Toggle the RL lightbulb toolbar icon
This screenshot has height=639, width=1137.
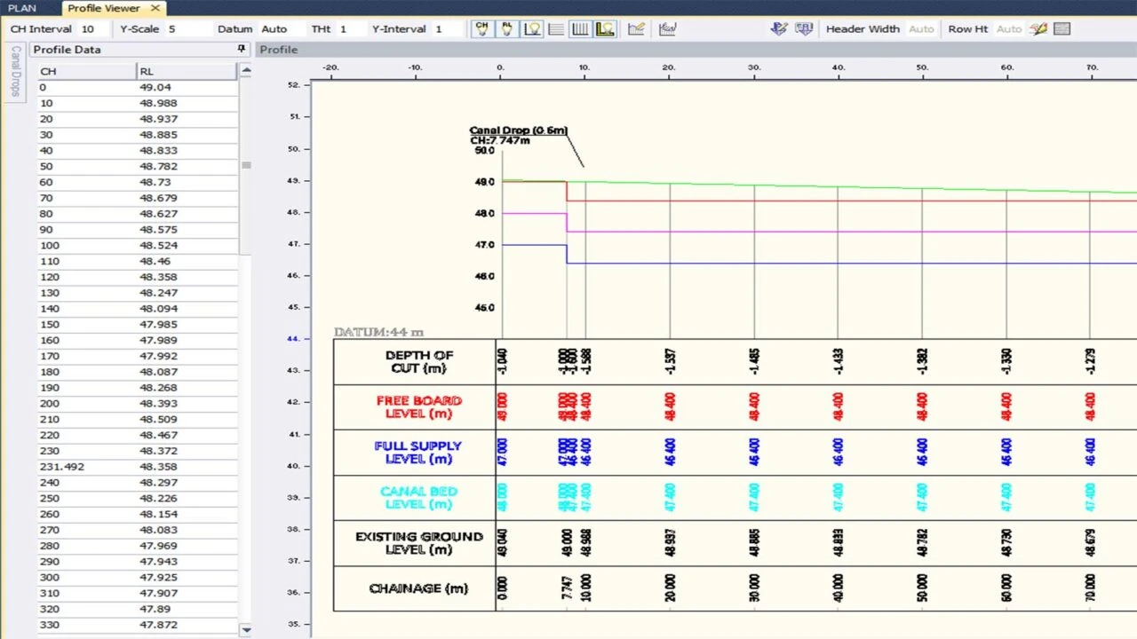pos(507,28)
